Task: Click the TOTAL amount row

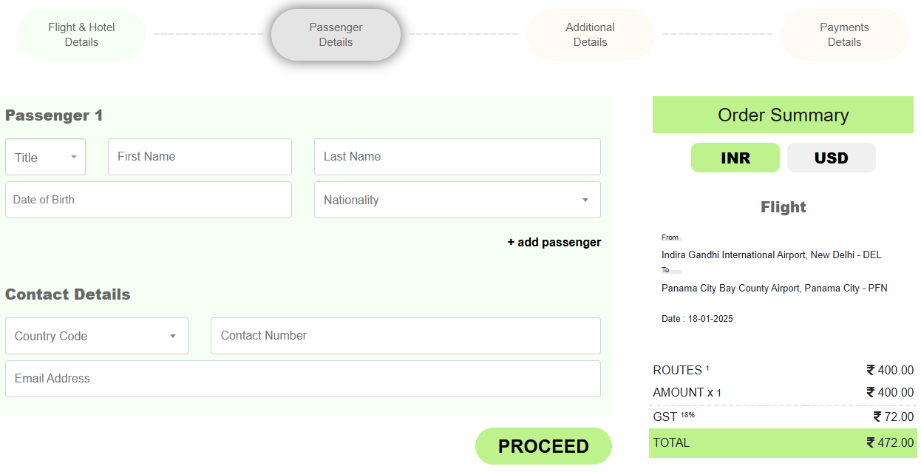Action: 783,443
